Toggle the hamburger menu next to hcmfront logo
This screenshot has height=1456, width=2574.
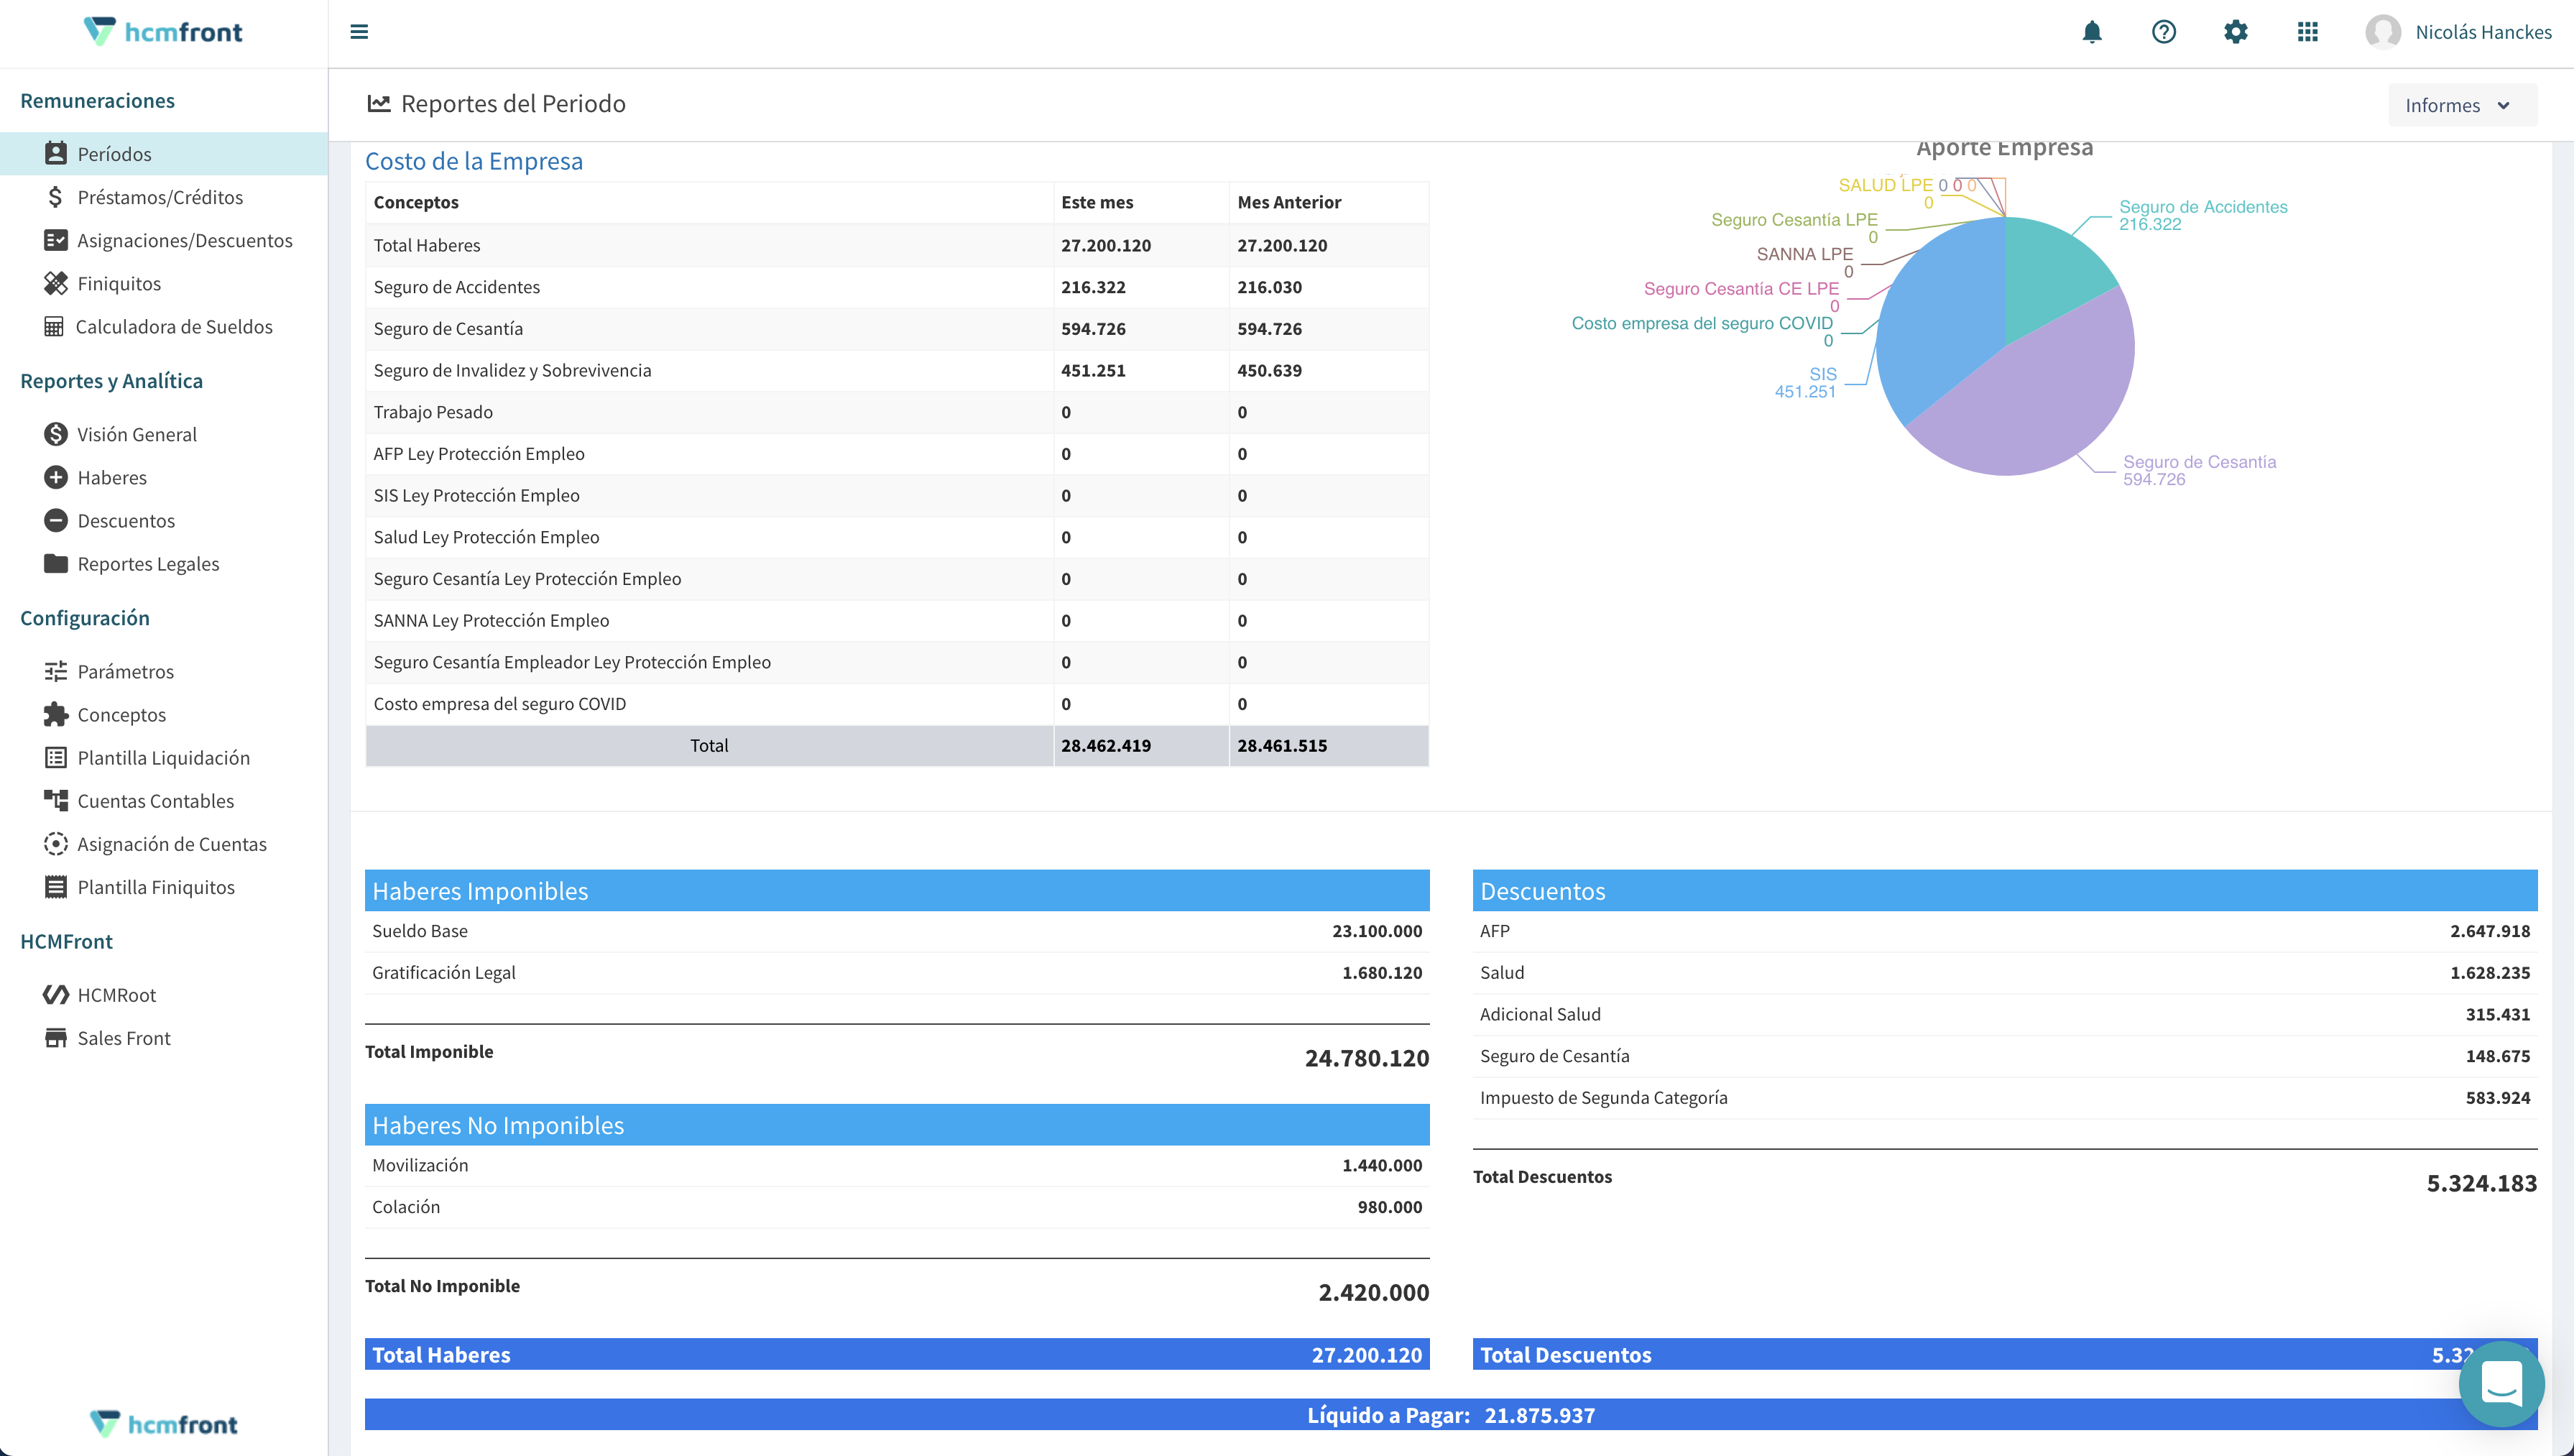[x=359, y=31]
